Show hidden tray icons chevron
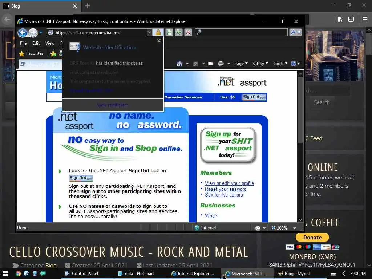The image size is (372, 279). [x=343, y=274]
